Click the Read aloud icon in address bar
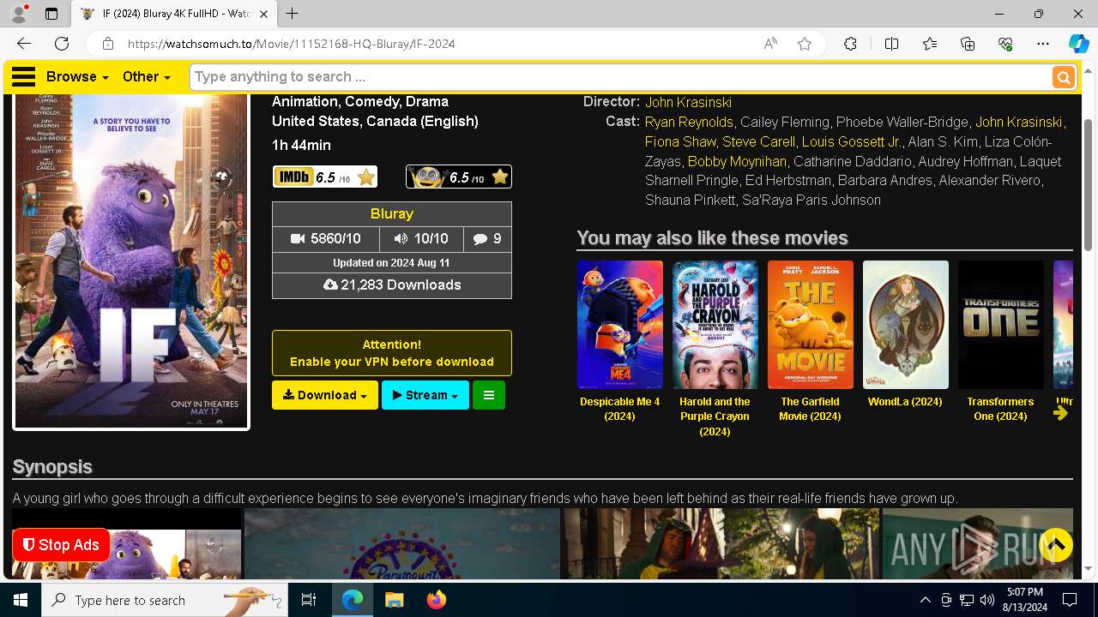This screenshot has height=617, width=1098. pyautogui.click(x=770, y=44)
